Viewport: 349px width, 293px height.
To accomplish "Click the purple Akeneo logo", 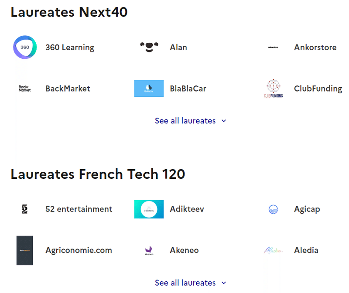I will click(x=149, y=251).
